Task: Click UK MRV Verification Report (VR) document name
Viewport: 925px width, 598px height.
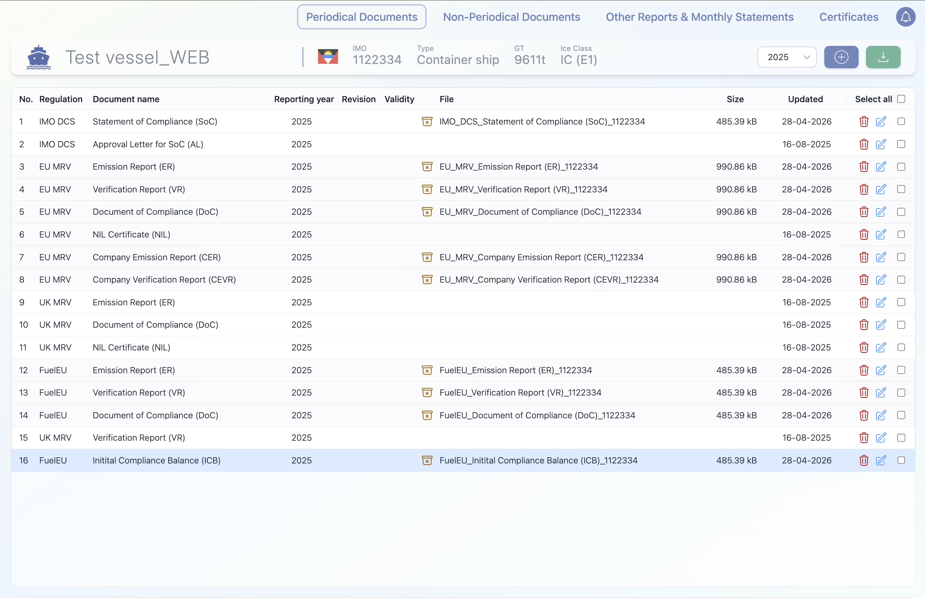Action: tap(139, 438)
